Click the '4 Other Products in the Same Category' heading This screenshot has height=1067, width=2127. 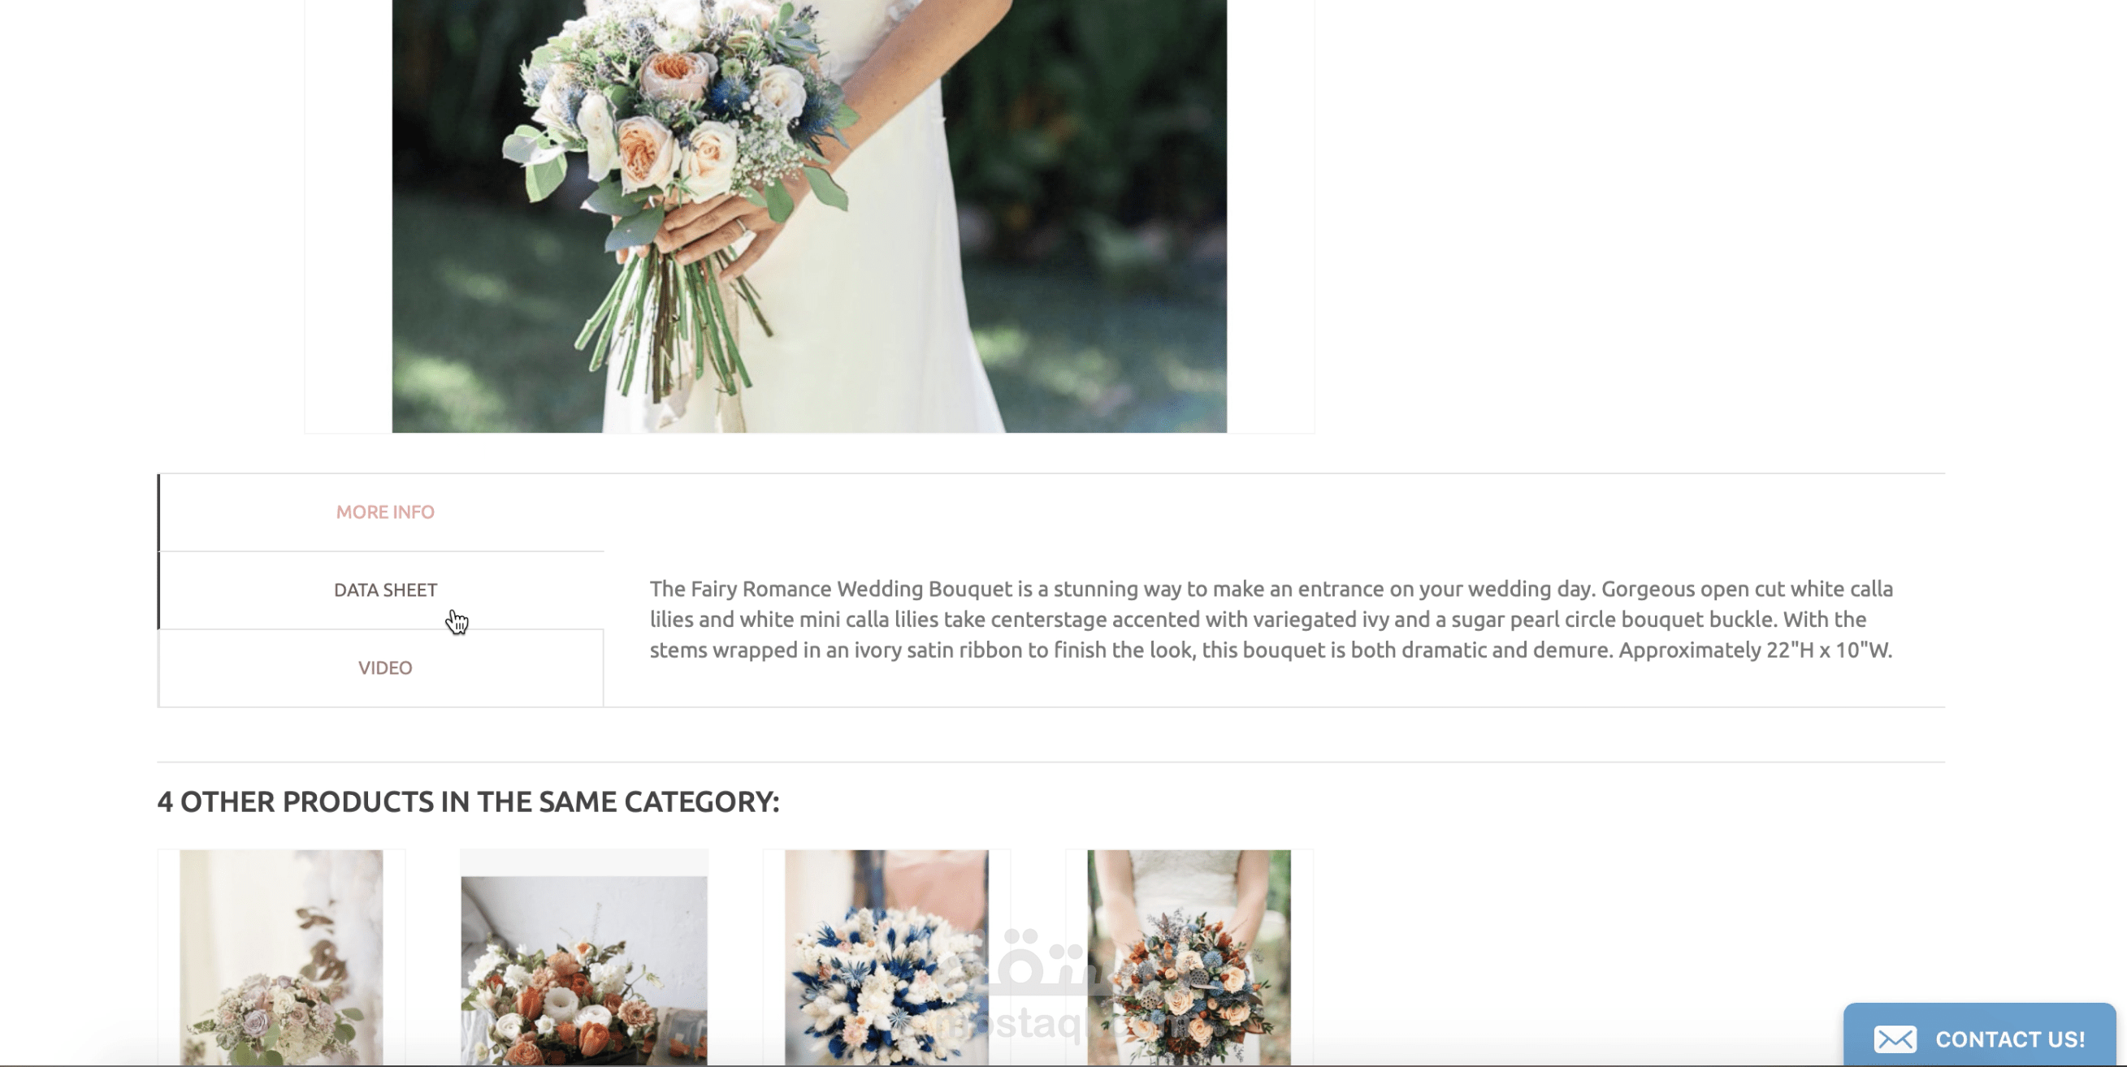tap(468, 801)
